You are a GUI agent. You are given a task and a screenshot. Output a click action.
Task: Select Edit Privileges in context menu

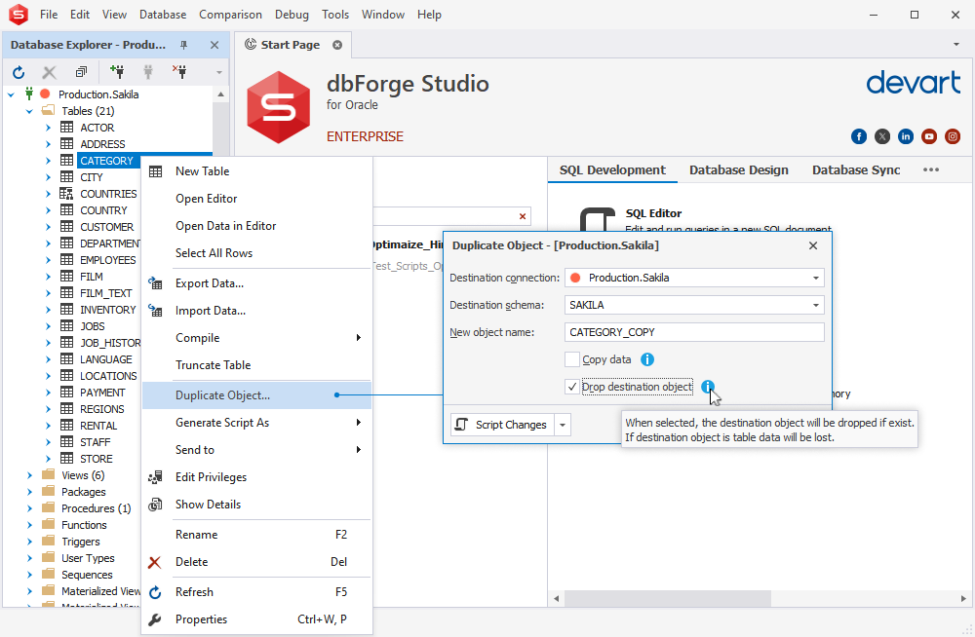(x=256, y=477)
